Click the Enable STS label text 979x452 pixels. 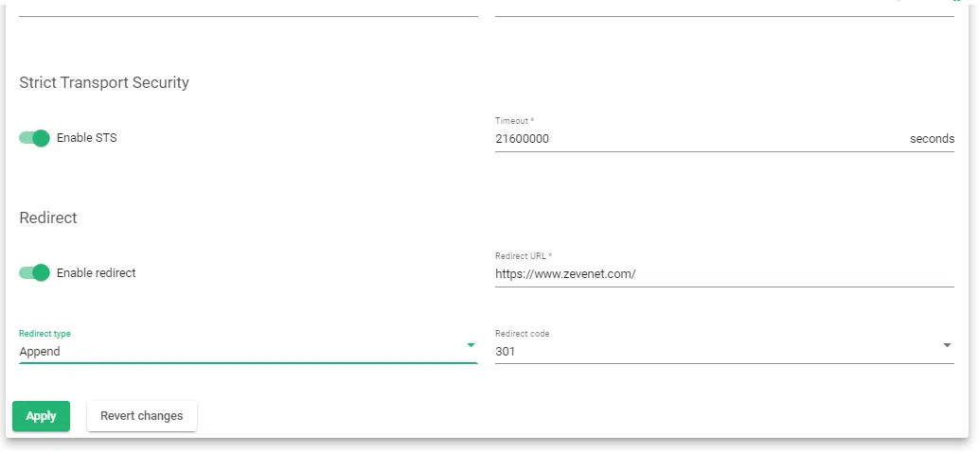point(87,138)
